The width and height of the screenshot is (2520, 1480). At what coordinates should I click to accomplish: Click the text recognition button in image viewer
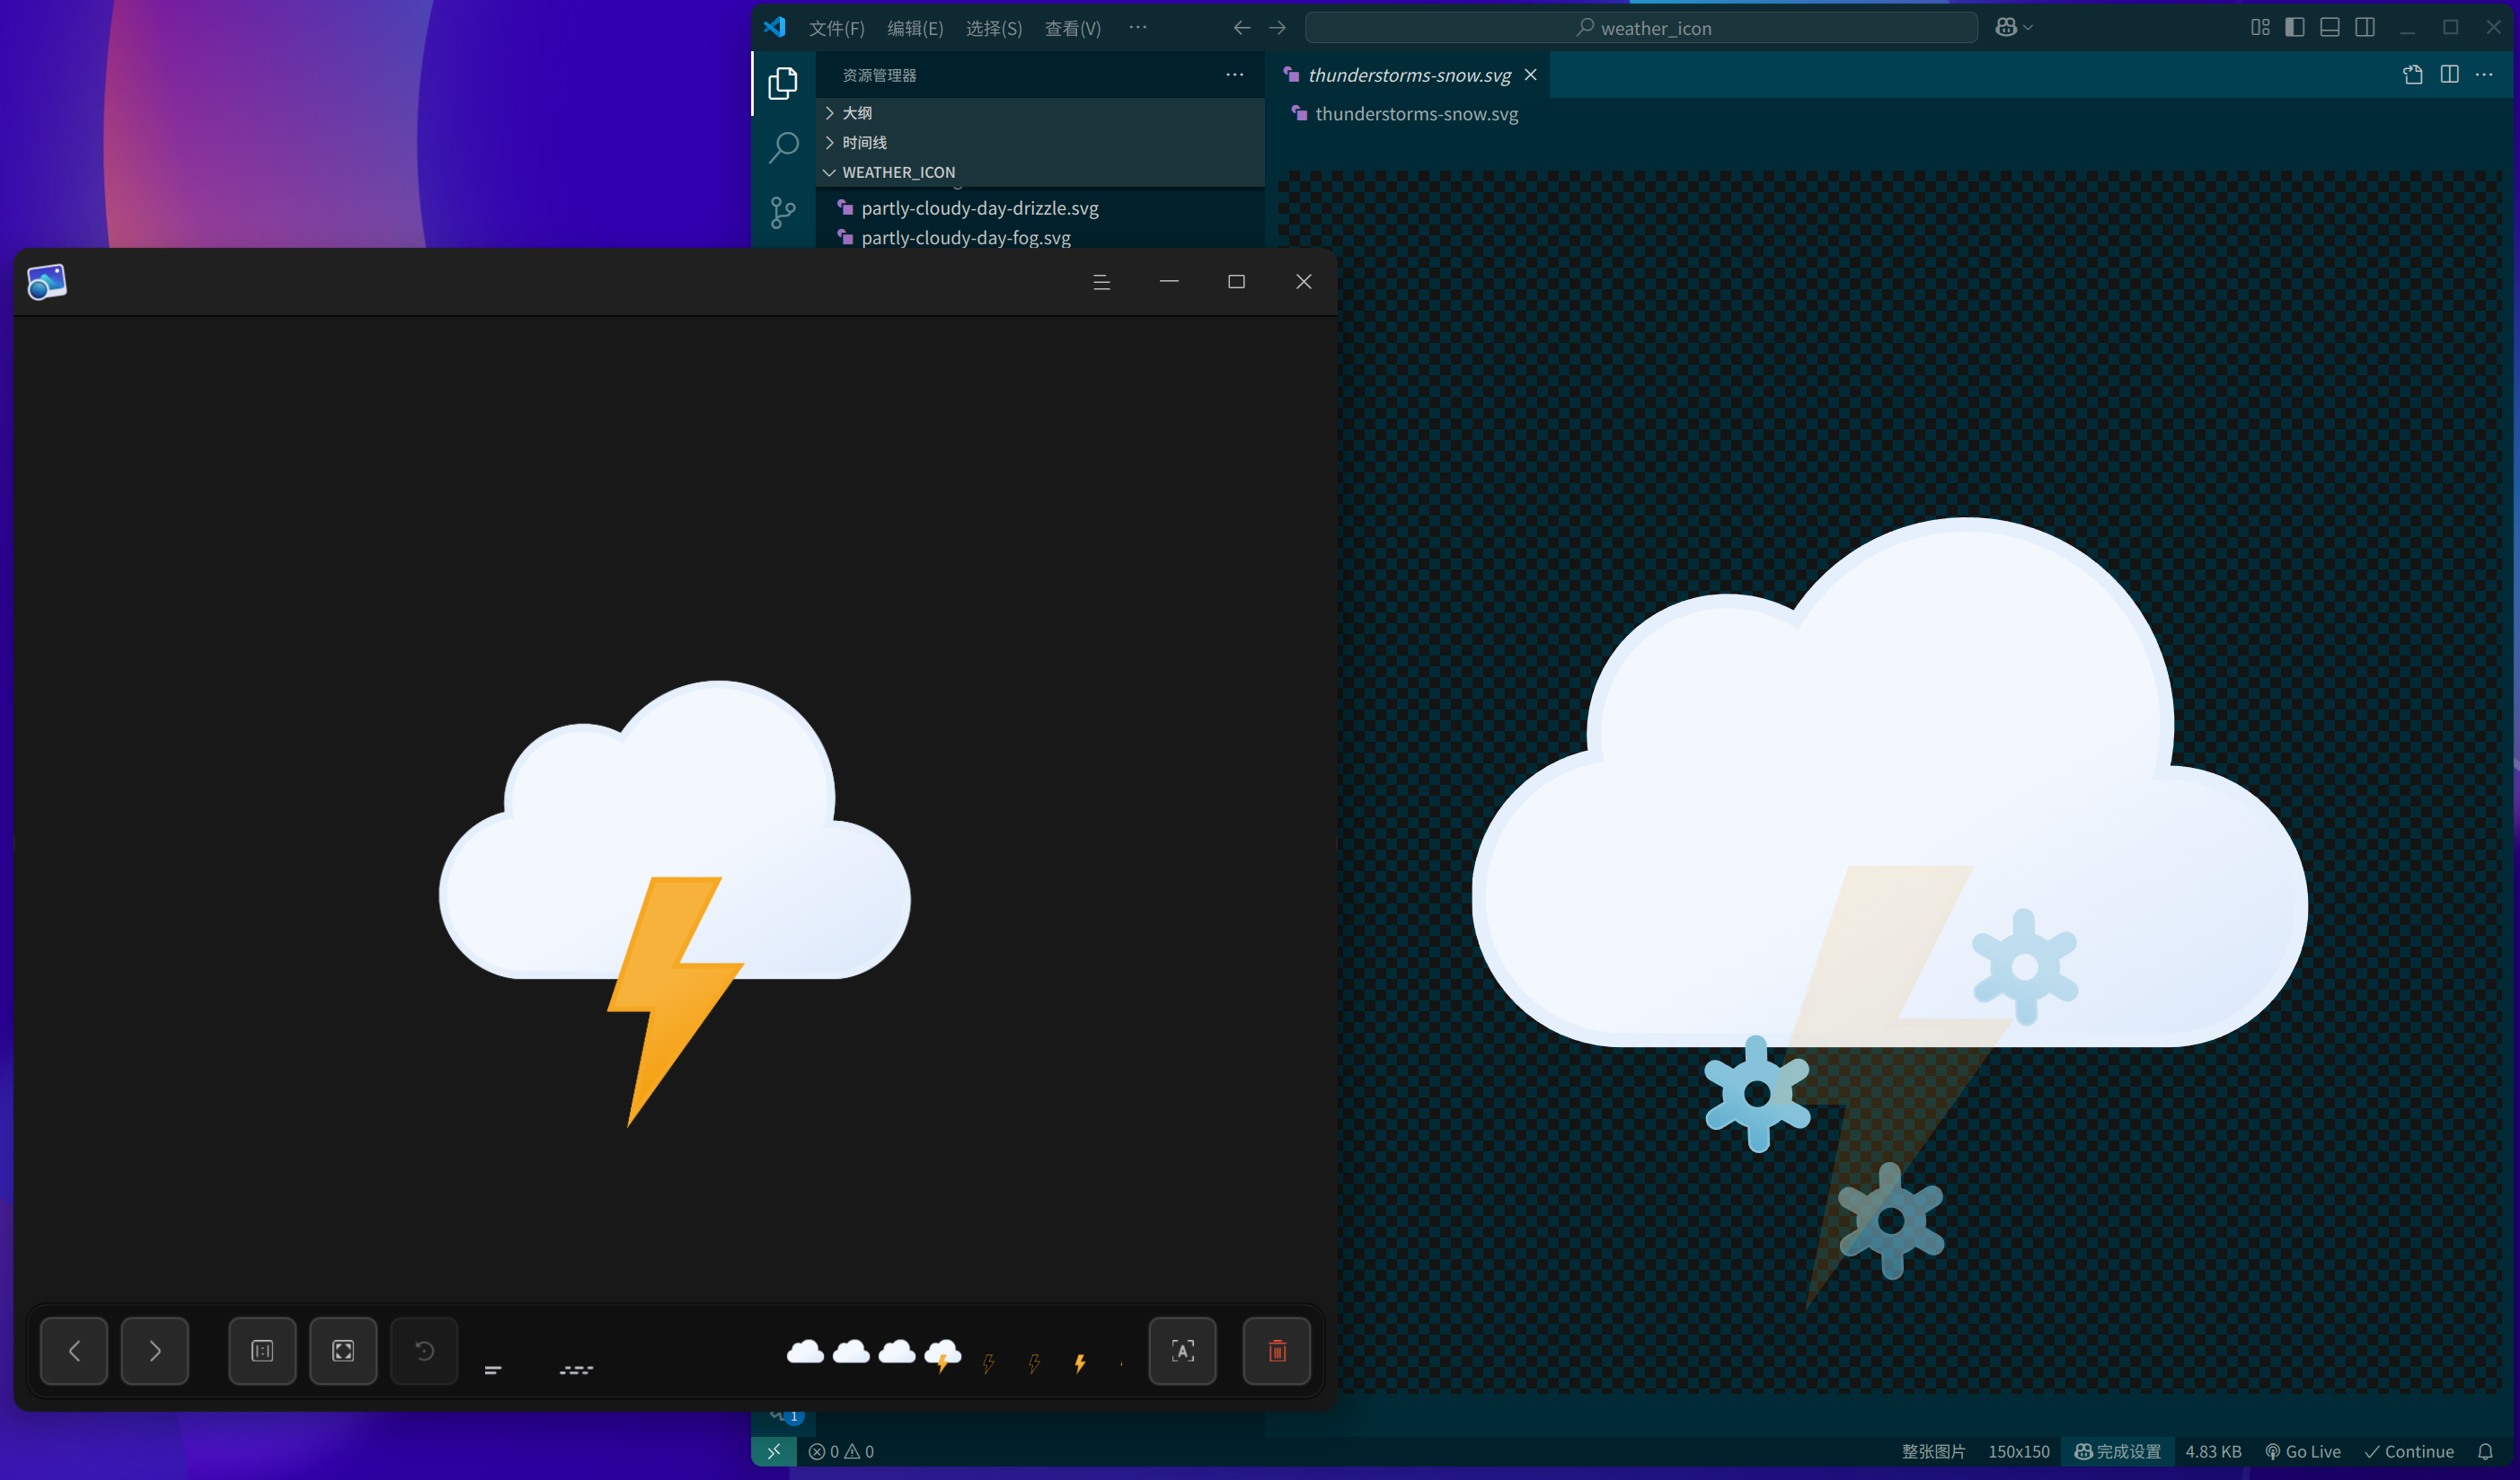1182,1351
